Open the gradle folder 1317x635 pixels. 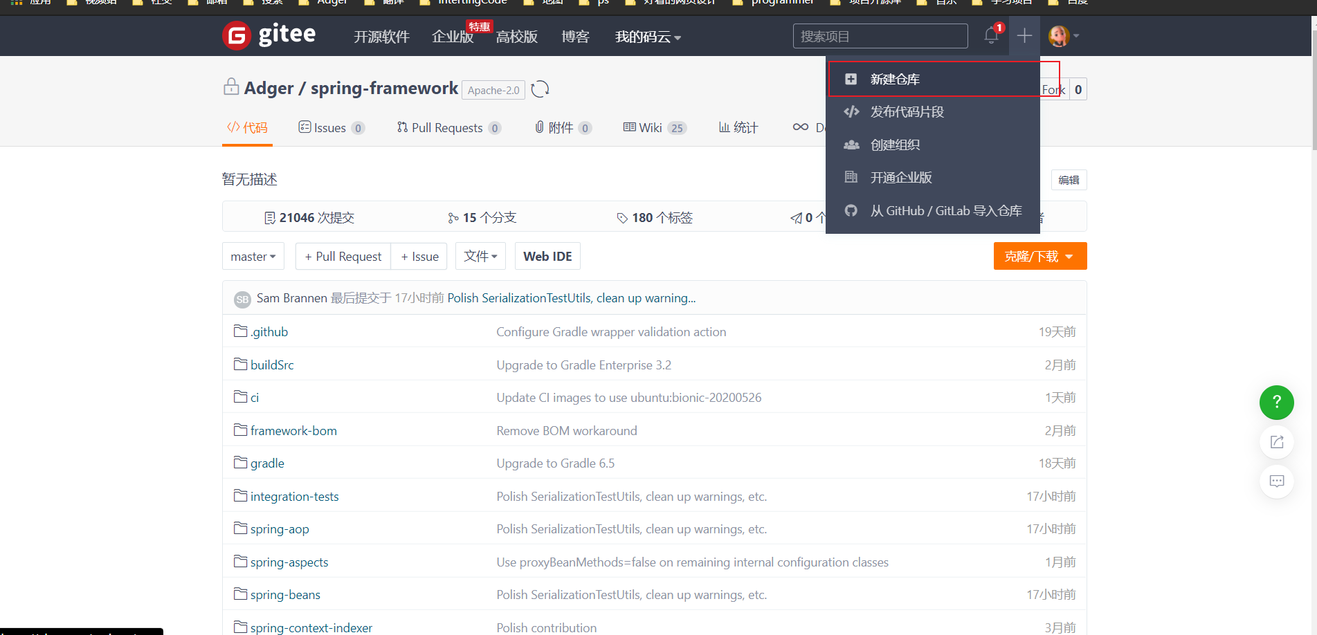(x=267, y=463)
